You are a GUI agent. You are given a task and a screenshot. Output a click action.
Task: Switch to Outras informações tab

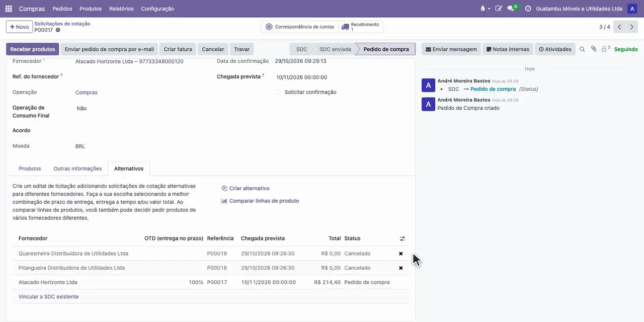(77, 169)
